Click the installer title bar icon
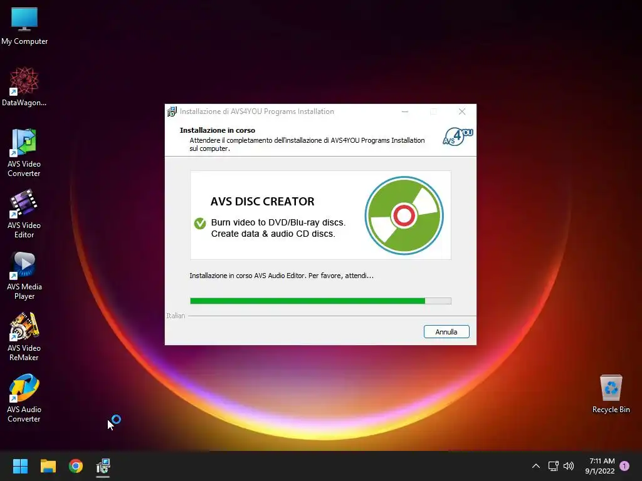This screenshot has width=642, height=481. pos(172,111)
